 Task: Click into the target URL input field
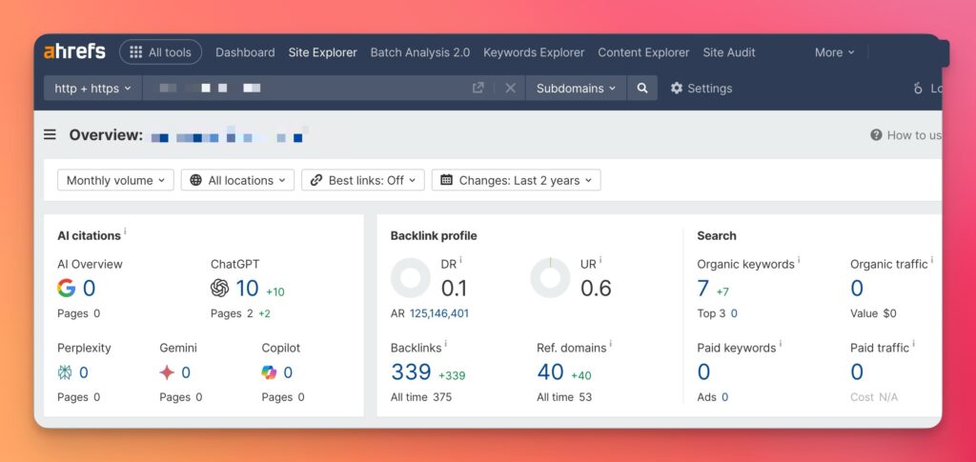pyautogui.click(x=315, y=88)
